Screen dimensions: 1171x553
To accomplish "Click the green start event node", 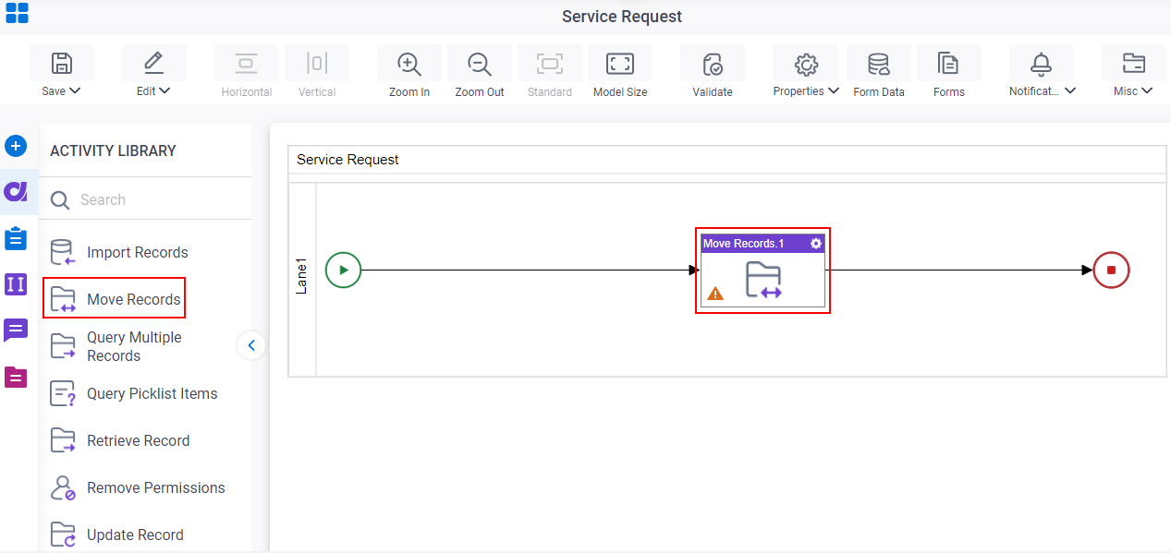I will point(343,270).
